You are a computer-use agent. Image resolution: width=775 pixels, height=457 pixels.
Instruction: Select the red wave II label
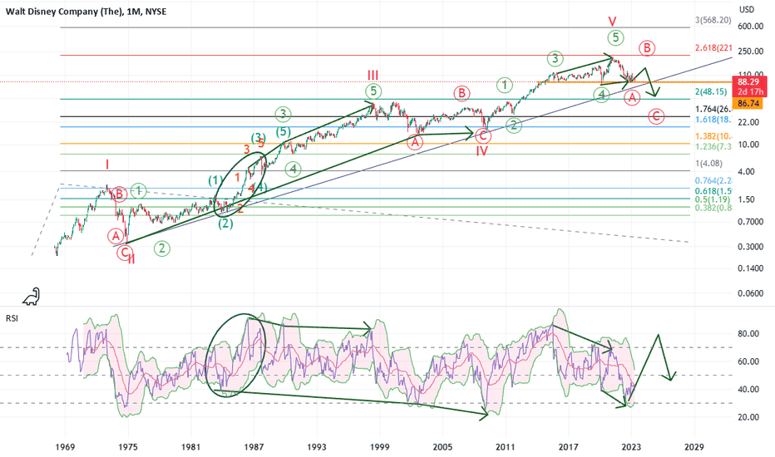click(131, 259)
